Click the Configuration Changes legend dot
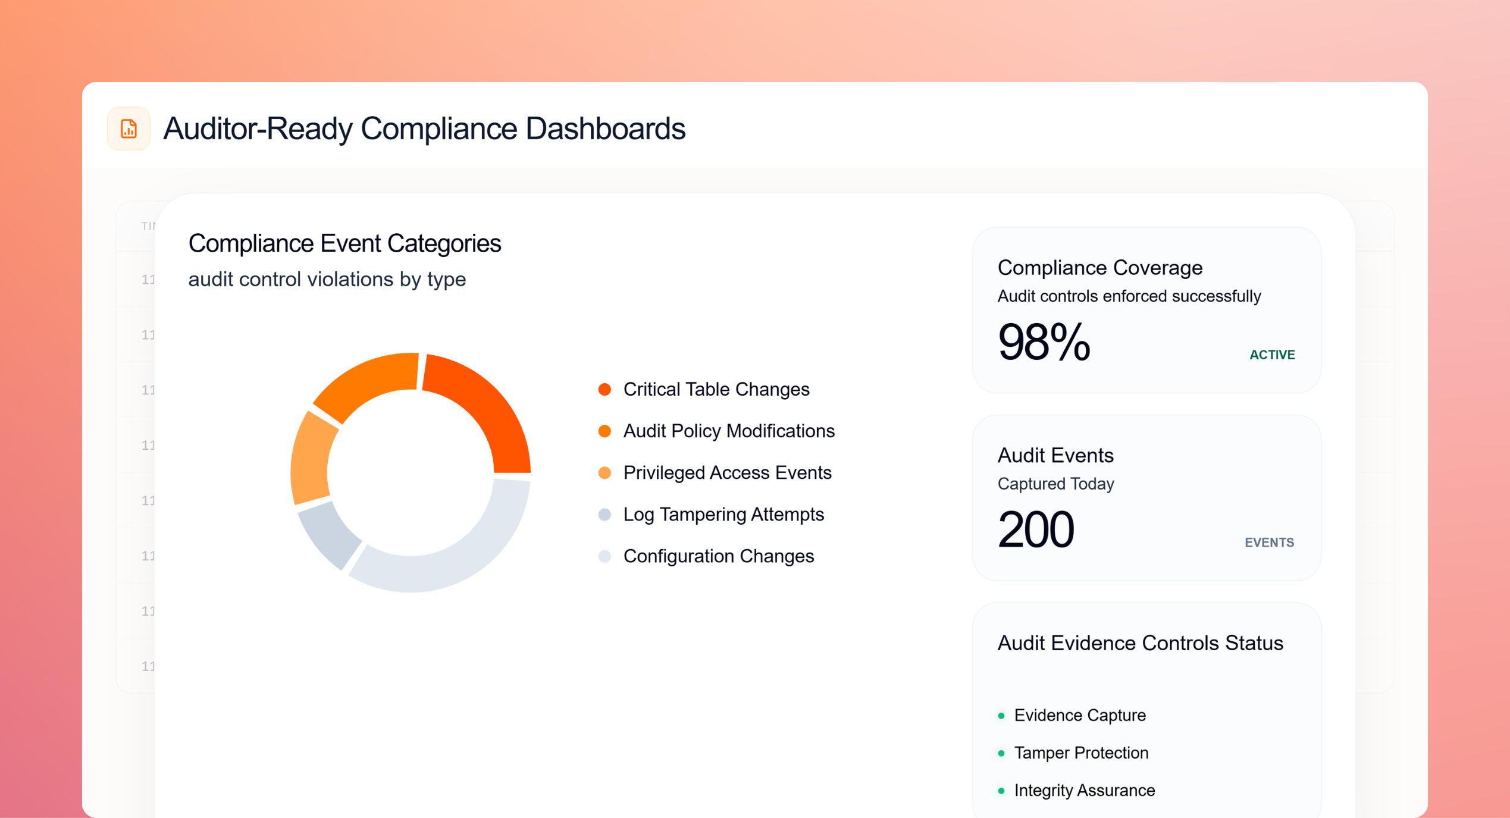The height and width of the screenshot is (818, 1510). tap(604, 556)
